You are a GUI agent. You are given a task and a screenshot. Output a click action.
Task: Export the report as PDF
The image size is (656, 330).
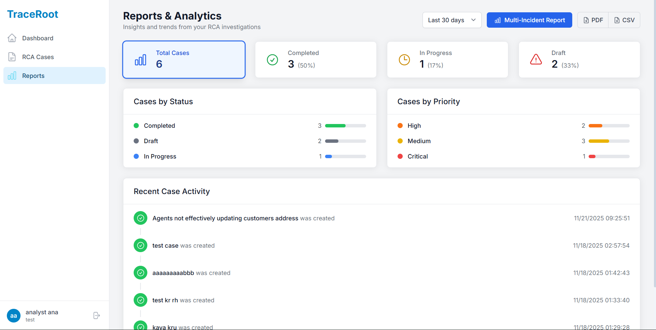pos(593,20)
